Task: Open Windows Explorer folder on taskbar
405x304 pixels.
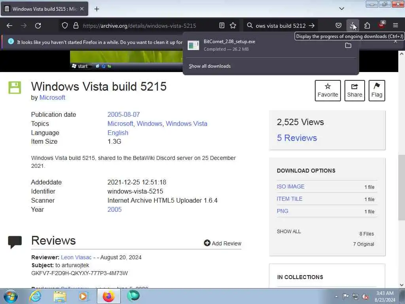Action: click(x=60, y=296)
